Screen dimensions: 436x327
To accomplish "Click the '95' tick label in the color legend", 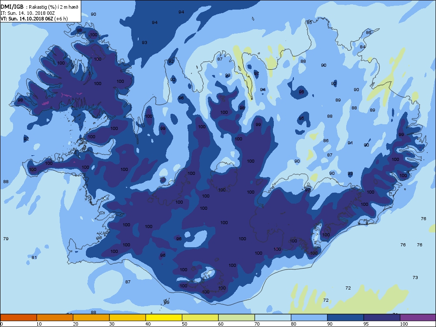I will [366, 324].
